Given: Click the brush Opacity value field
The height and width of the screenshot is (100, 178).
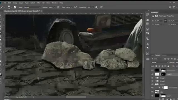Looking at the screenshot, I should pos(51,7).
